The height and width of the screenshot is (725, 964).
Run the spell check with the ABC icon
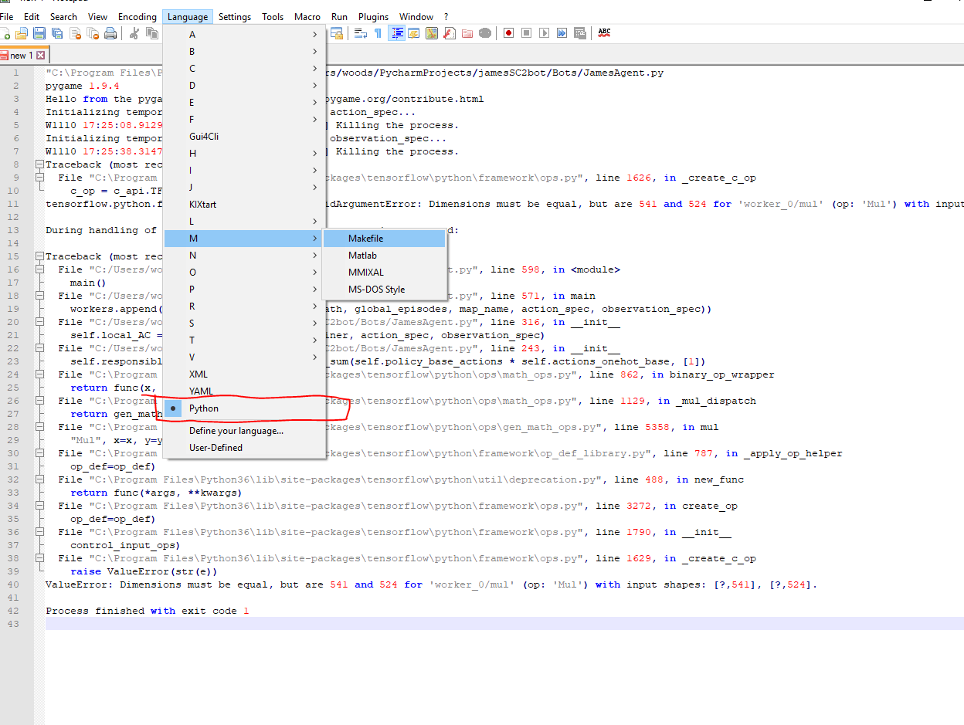coord(603,33)
